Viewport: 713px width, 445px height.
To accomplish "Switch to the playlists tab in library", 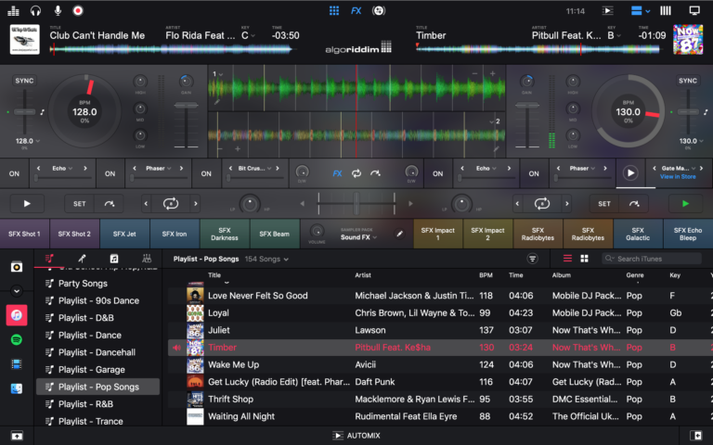I will tap(49, 259).
